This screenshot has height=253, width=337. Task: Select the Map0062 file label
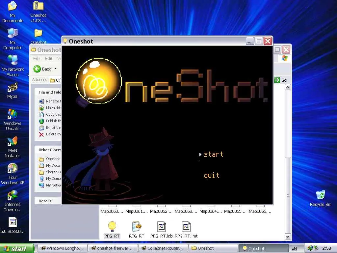(161, 211)
